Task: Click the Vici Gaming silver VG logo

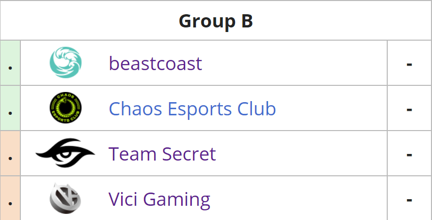Action: [x=65, y=198]
